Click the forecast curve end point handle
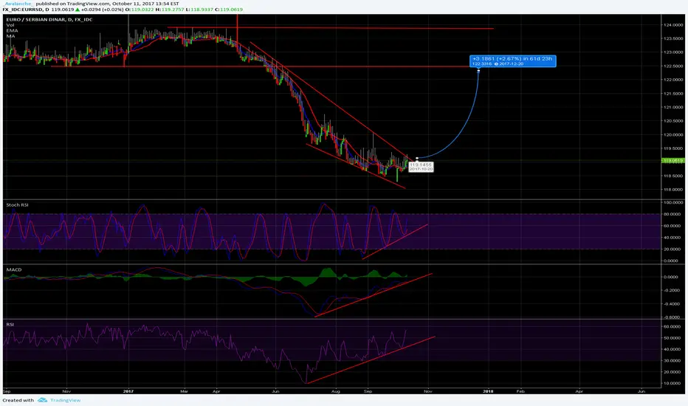The height and width of the screenshot is (406, 688). coord(478,71)
